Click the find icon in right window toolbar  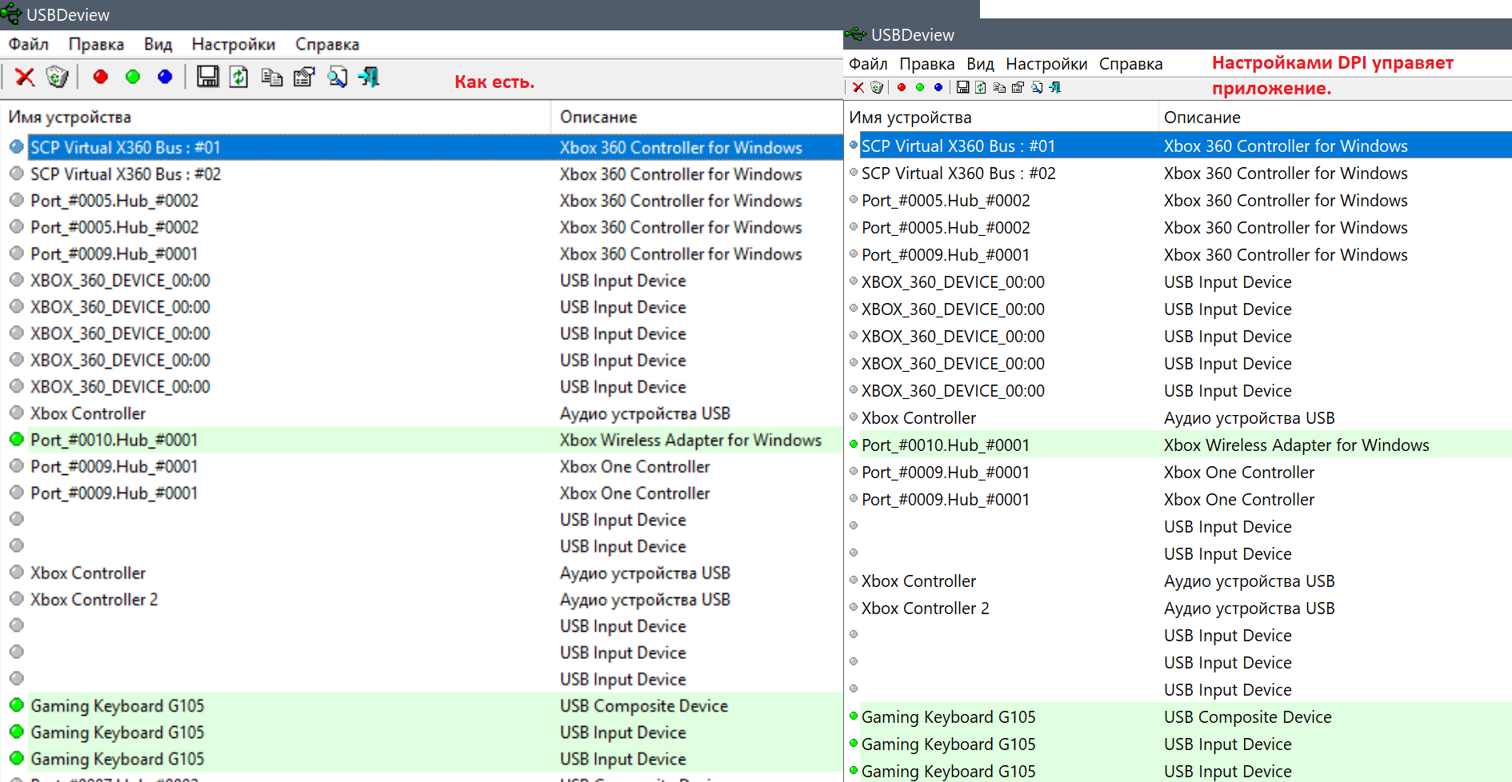pos(1037,87)
